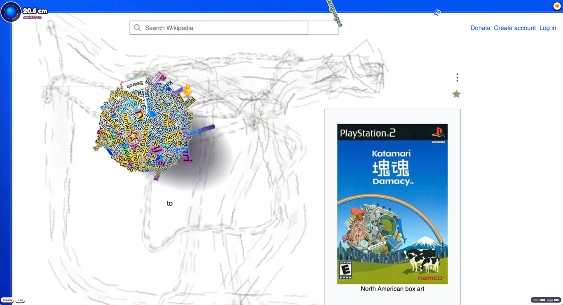
Task: Click the "20.6 cm" size readout
Action: tap(35, 11)
